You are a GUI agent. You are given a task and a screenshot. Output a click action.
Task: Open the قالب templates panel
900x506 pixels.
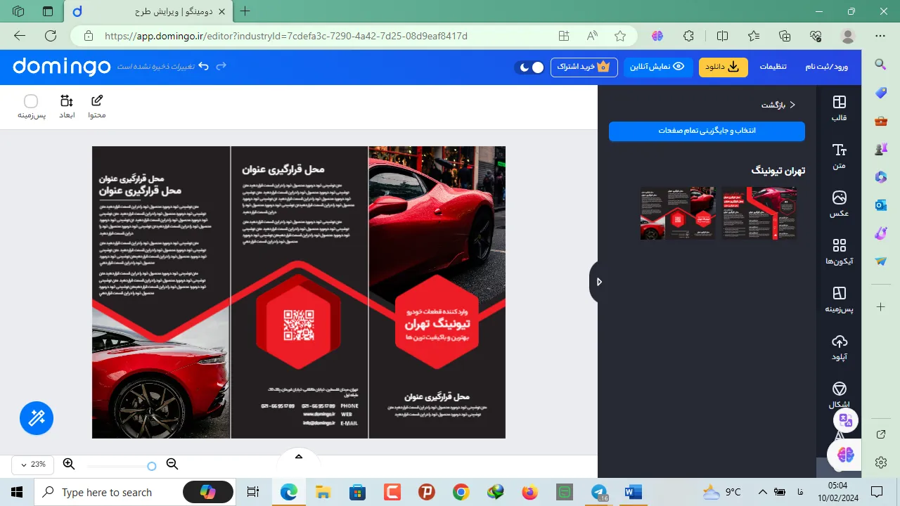(839, 108)
